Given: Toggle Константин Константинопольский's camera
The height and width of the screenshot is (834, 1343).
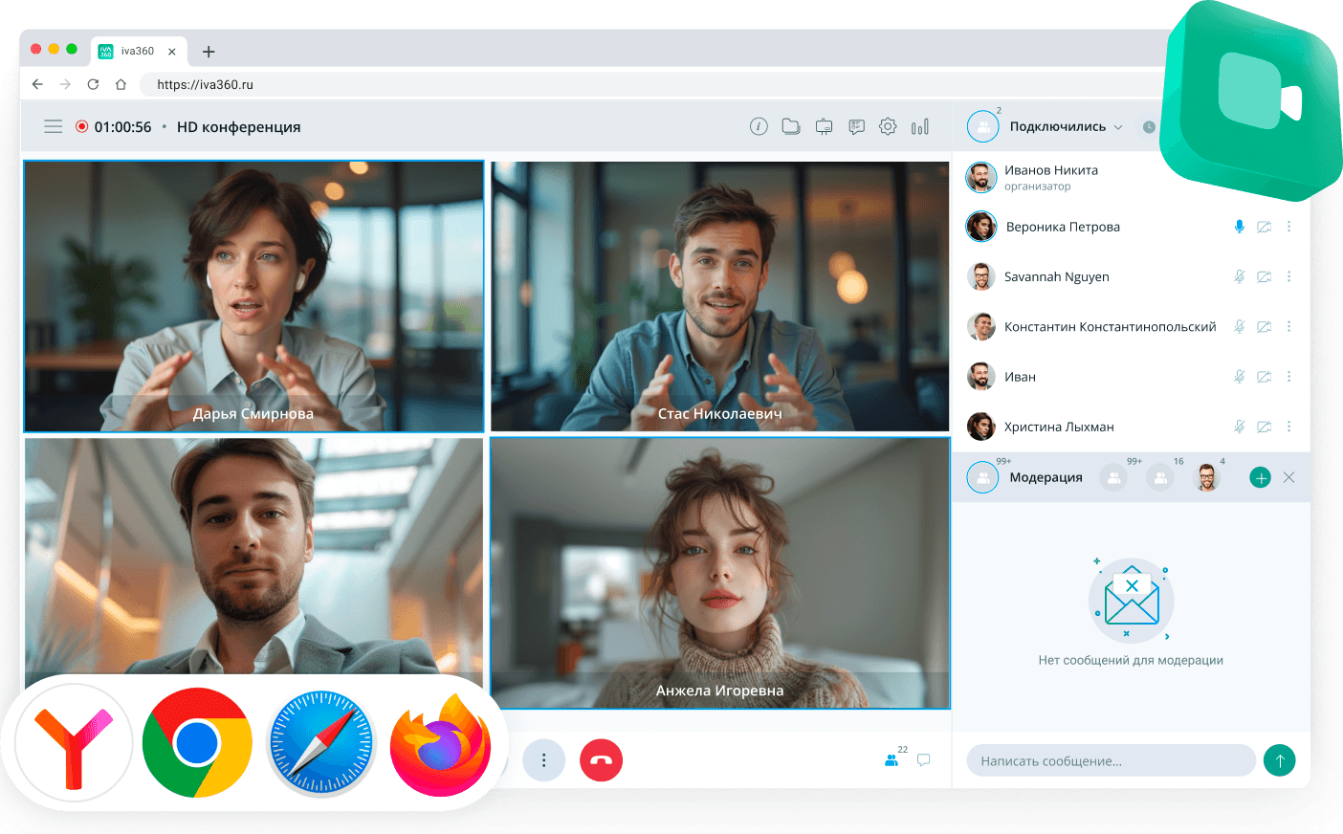Looking at the screenshot, I should click(1264, 326).
